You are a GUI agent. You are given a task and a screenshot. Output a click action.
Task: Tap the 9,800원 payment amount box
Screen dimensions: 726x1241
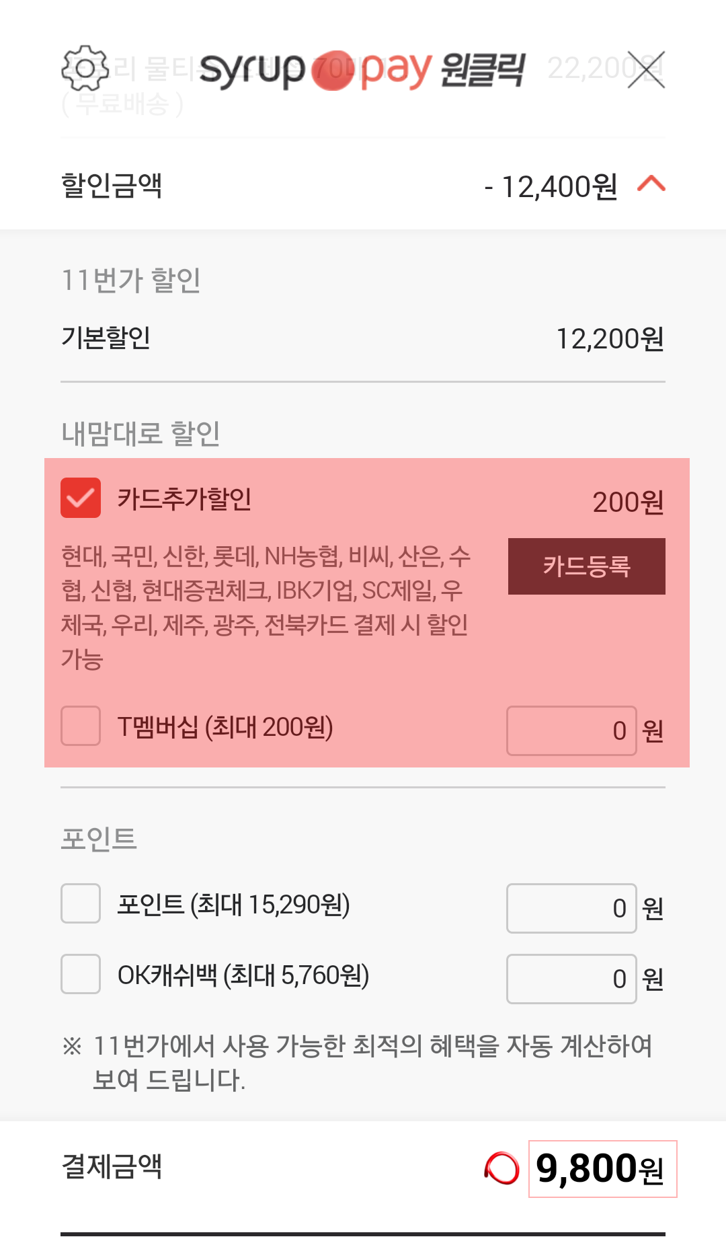(602, 1169)
